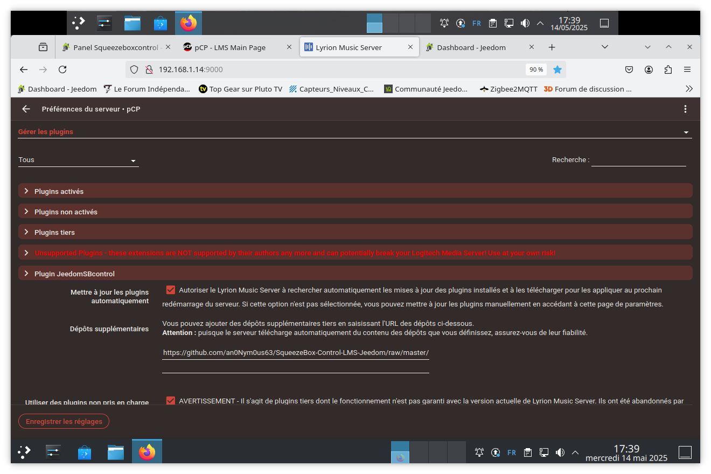
Task: Open the Firefox extensions puzzle icon
Action: pyautogui.click(x=668, y=69)
